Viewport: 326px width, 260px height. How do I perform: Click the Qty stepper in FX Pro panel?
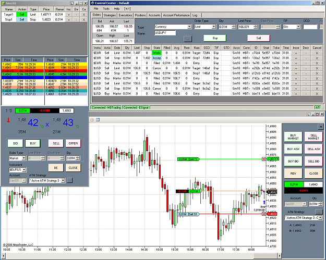click(78, 158)
